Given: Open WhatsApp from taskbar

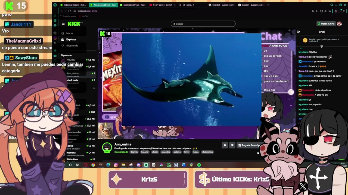Looking at the screenshot, I should pyautogui.click(x=169, y=165).
